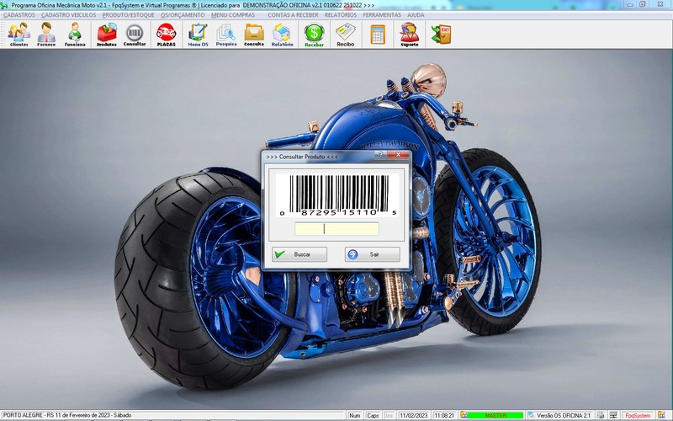673x421 pixels.
Task: Click the Pesquisa search icon
Action: coord(226,35)
